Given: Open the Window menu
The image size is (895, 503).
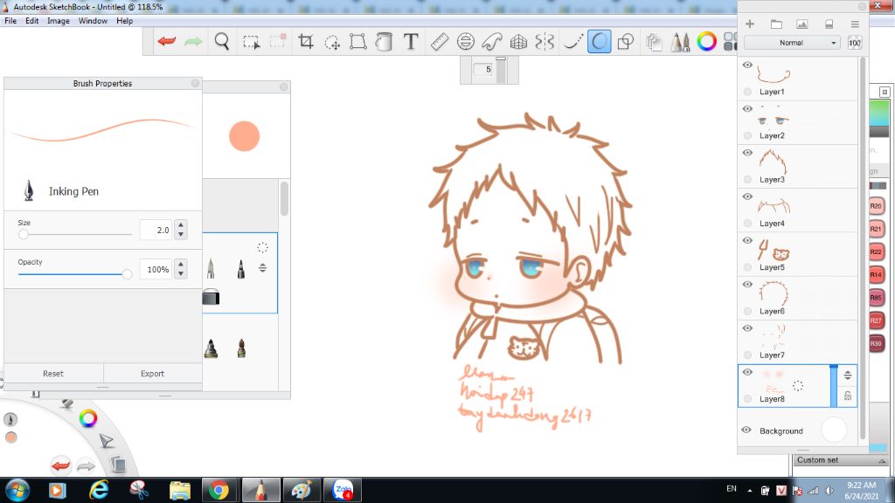Looking at the screenshot, I should pos(93,21).
